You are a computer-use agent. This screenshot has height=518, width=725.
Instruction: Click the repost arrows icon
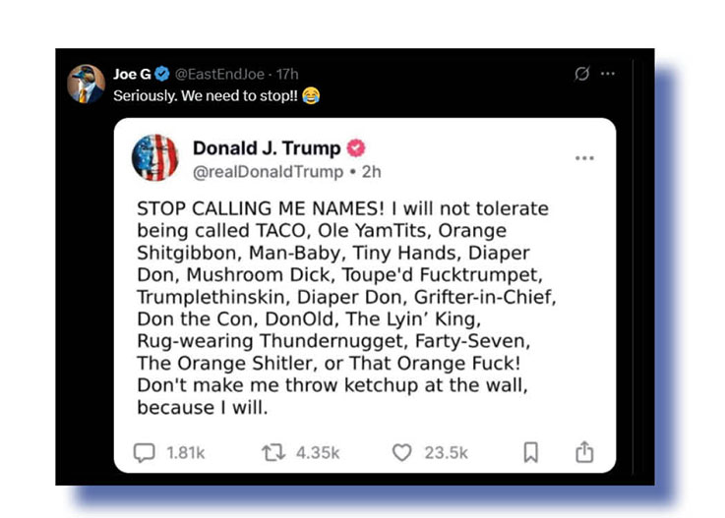(x=271, y=452)
